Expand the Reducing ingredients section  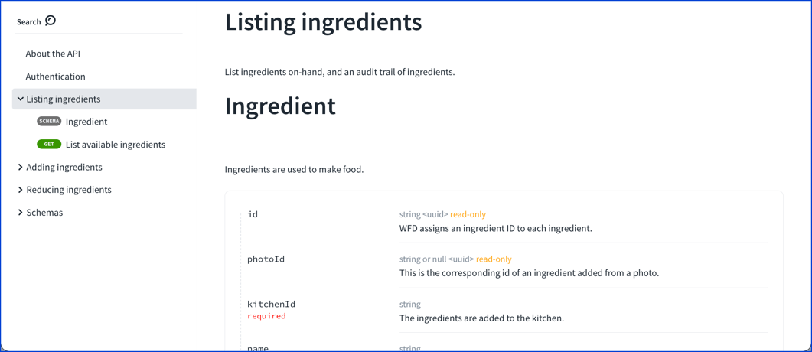point(21,190)
